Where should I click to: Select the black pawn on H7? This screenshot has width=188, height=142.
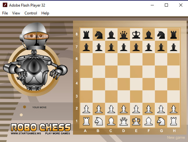coord(174,47)
